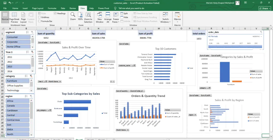The height and width of the screenshot is (140, 273).
Task: Click expand plus button on Sales chart
Action: click(x=111, y=81)
